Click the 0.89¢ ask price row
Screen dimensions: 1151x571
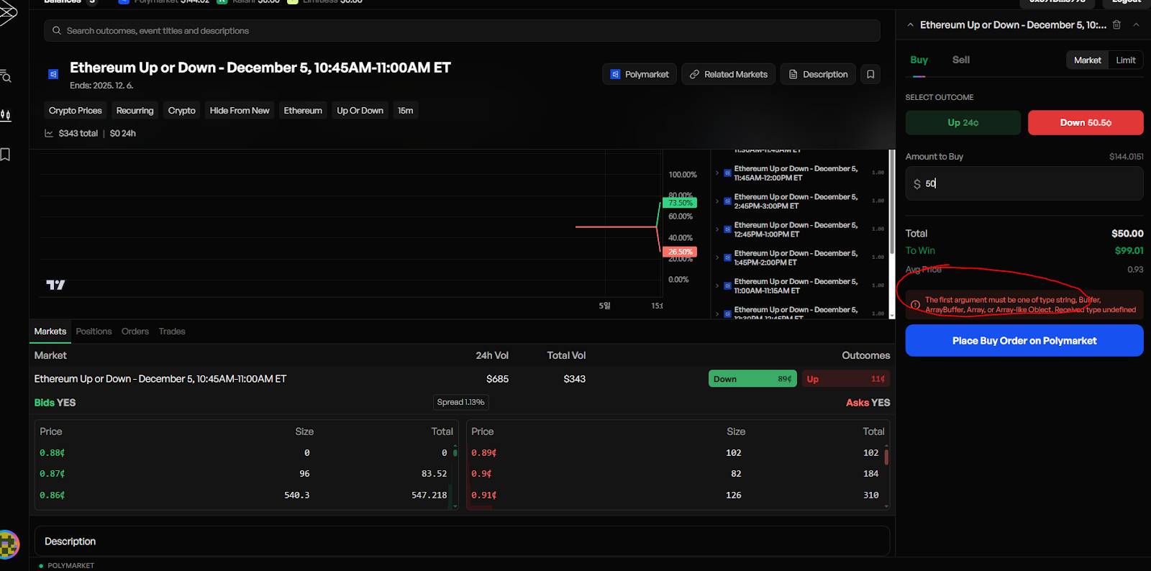coord(676,453)
